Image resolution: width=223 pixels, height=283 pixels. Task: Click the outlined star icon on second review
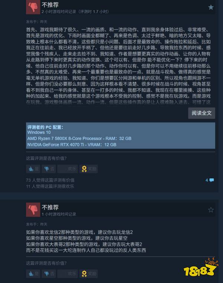point(211,210)
